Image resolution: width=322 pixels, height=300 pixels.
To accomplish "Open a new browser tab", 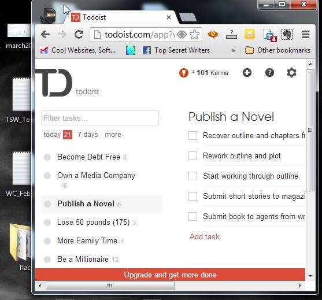I will [188, 17].
